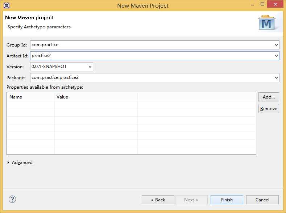
Task: Minimize the New Maven Project window
Action: pyautogui.click(x=253, y=4)
